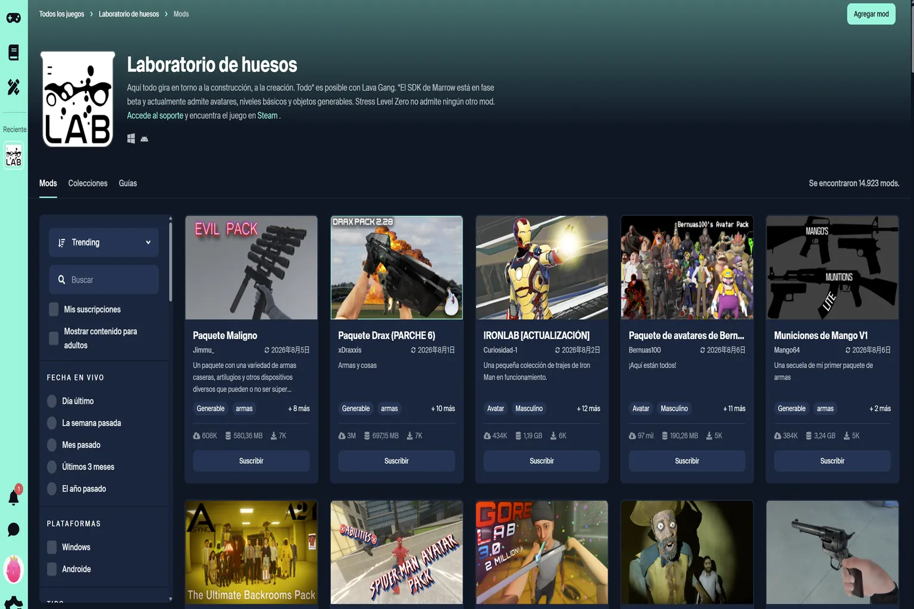
Task: Click file size icon on IRONLAB card
Action: (x=518, y=436)
